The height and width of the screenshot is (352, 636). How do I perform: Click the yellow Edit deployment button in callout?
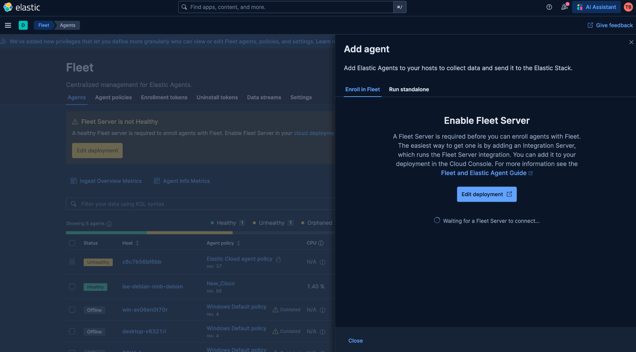click(97, 151)
